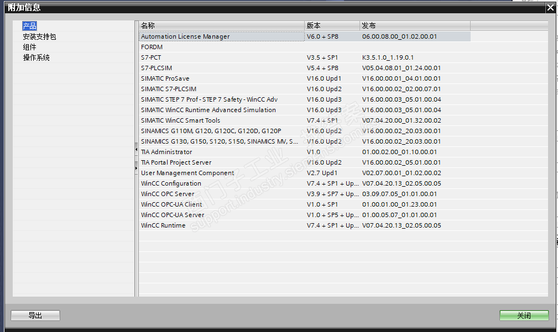Click release cell V16.00.00.02_02.00.07.01

point(401,89)
